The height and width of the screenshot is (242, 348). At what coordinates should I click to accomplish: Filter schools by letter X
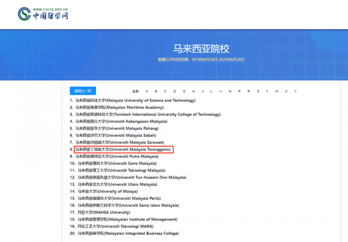pyautogui.click(x=286, y=91)
